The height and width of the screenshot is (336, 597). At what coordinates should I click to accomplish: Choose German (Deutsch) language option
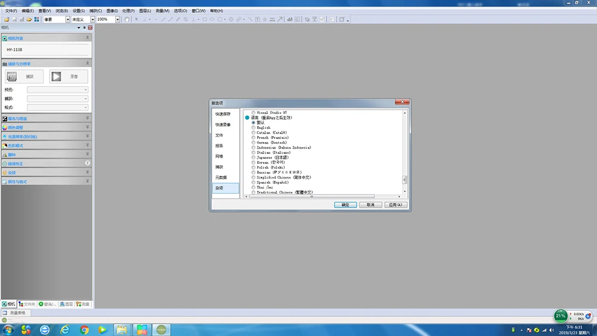(x=254, y=143)
